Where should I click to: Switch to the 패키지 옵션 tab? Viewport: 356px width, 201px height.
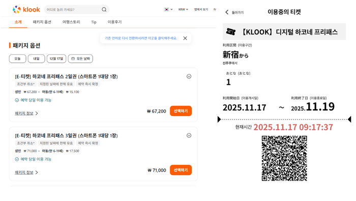(42, 22)
